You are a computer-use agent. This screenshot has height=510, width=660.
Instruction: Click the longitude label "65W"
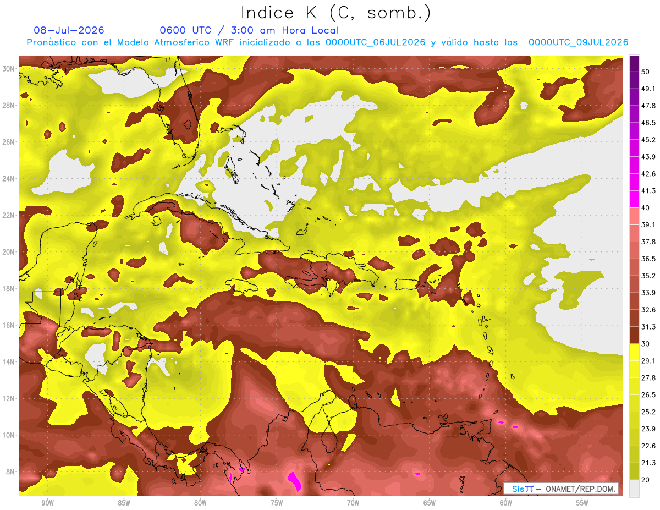click(x=430, y=503)
